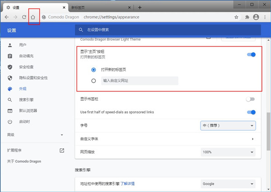This screenshot has width=271, height=192.
Task: Open 安全检查 in the settings sidebar
Action: [x=26, y=67]
